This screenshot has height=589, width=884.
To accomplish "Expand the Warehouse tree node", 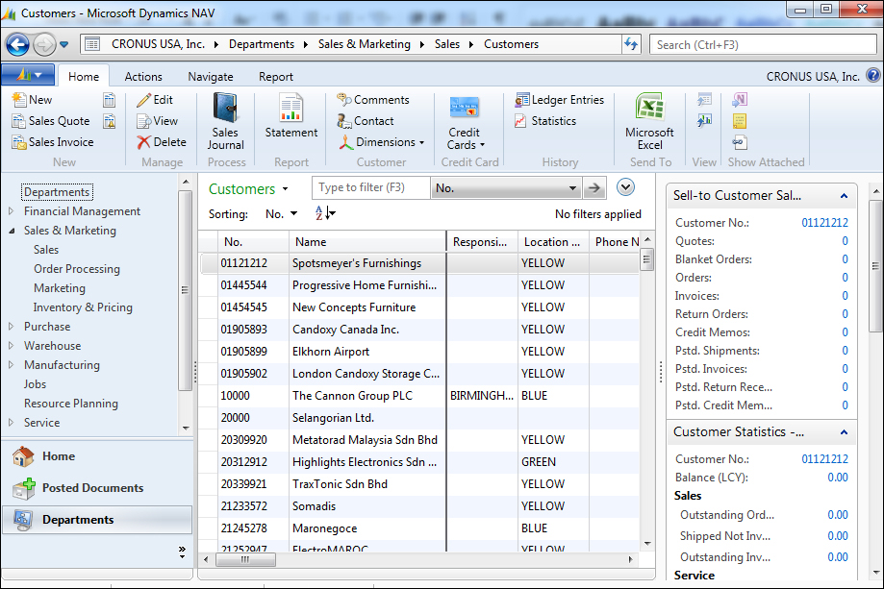I will [x=12, y=346].
